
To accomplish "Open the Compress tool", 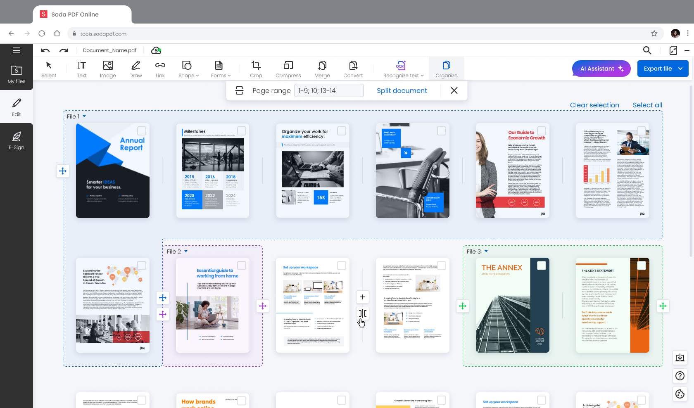I will [x=288, y=69].
